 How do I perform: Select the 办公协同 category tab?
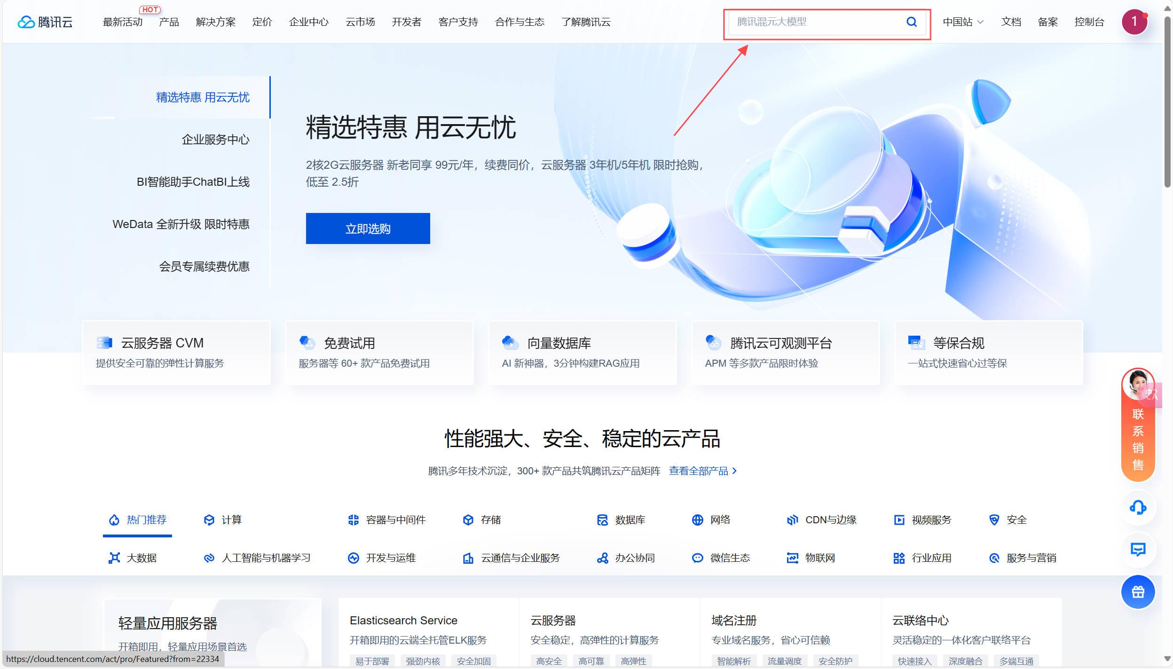[626, 558]
